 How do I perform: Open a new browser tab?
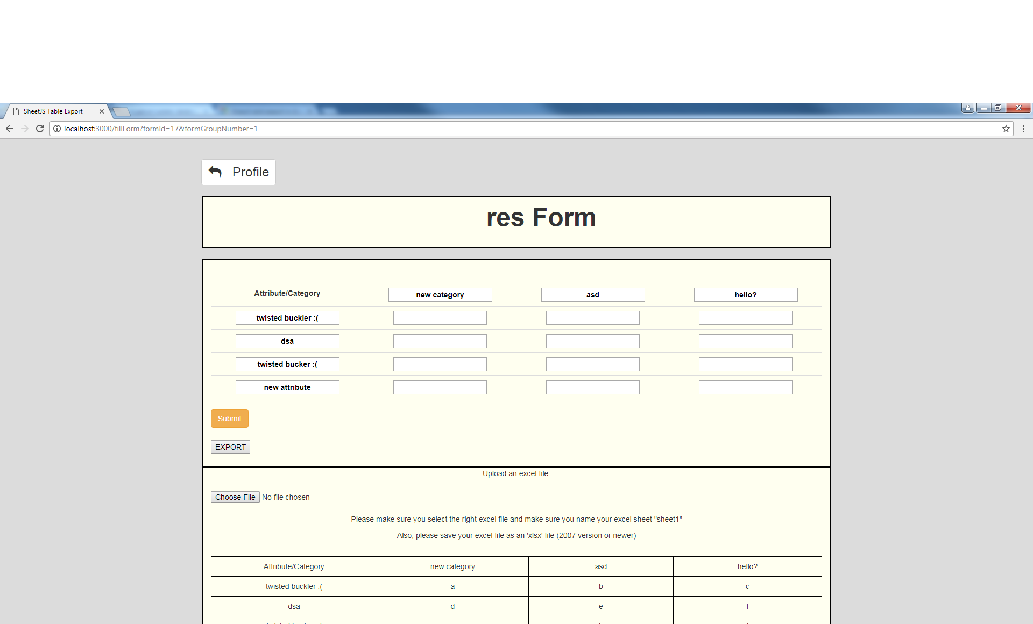coord(122,111)
